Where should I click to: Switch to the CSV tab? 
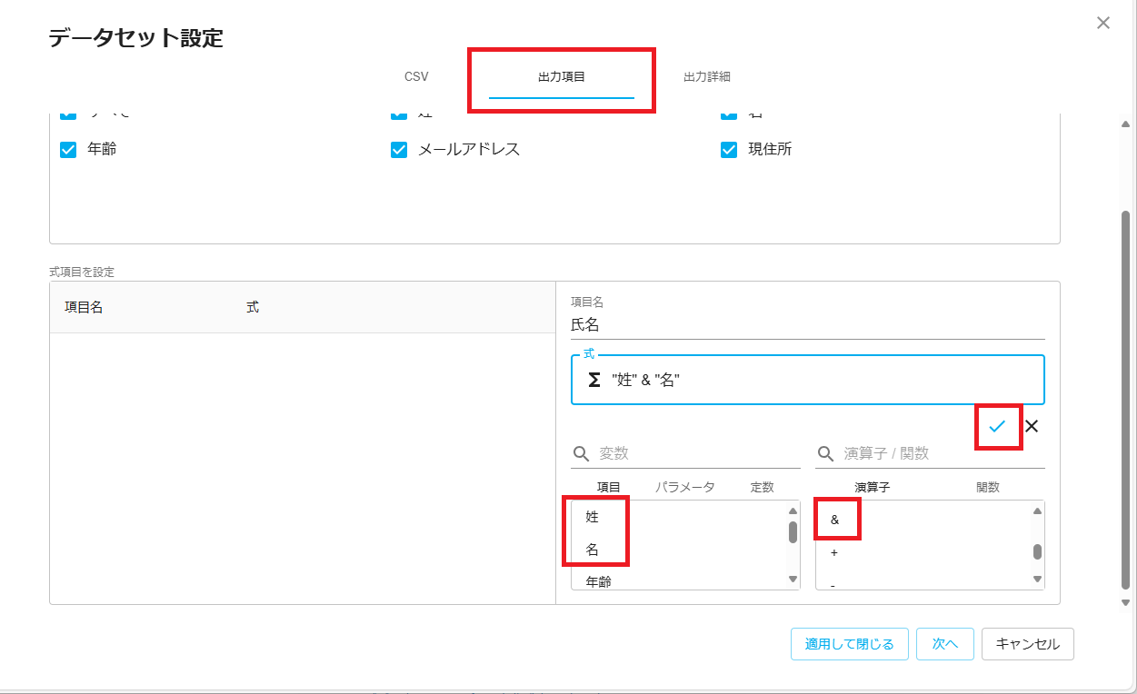[x=416, y=76]
